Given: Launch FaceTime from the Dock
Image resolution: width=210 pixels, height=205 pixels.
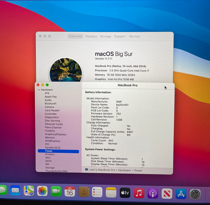Looking at the screenshot, I should [x=56, y=191].
